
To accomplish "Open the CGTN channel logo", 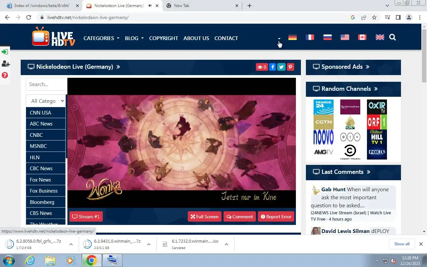I will [x=324, y=122].
